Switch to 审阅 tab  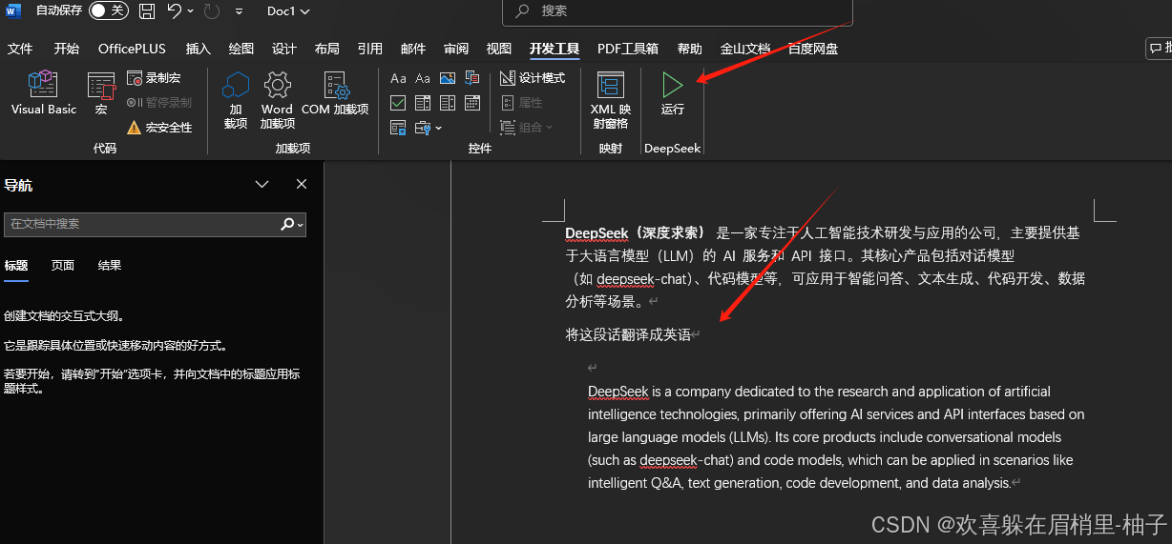[456, 49]
